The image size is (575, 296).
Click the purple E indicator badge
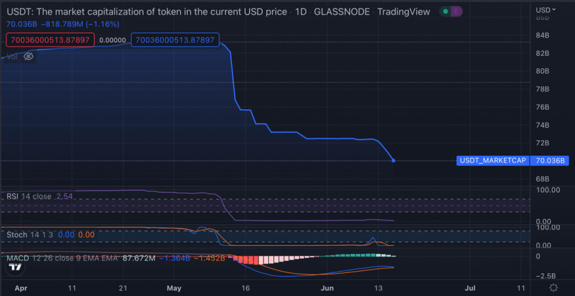(456, 11)
